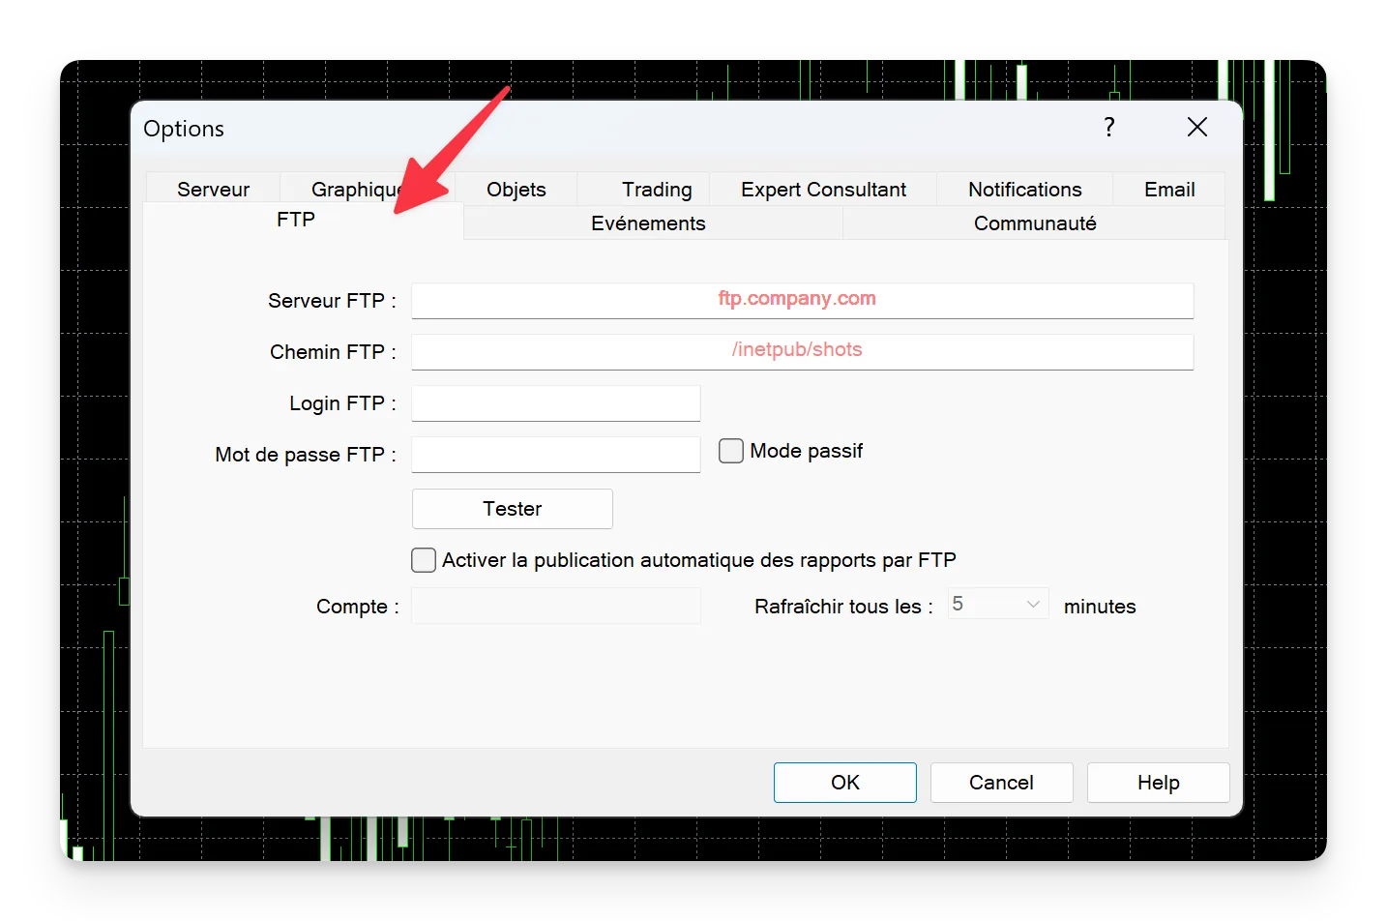Switch to the Serveur tab
The width and height of the screenshot is (1387, 921).
(x=213, y=190)
